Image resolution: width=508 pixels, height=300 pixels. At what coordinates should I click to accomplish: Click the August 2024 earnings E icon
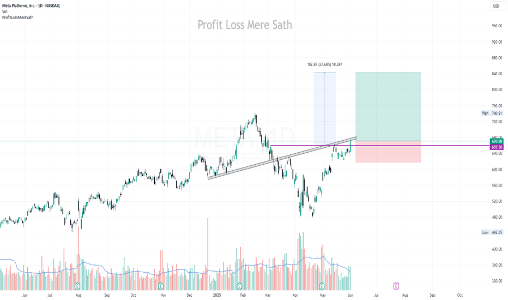click(77, 286)
